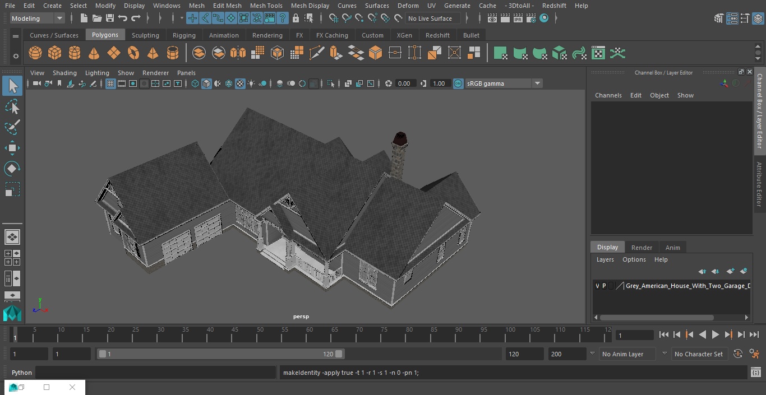Screen dimensions: 766x395
Task: Open the viewport Shading menu
Action: point(64,73)
